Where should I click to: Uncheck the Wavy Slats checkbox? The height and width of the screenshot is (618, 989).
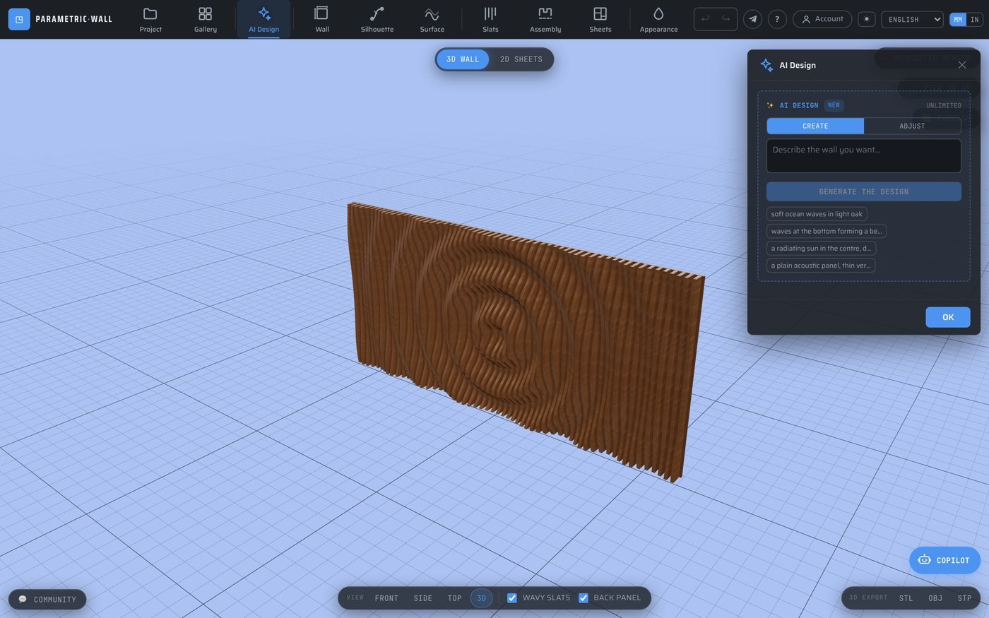point(512,598)
